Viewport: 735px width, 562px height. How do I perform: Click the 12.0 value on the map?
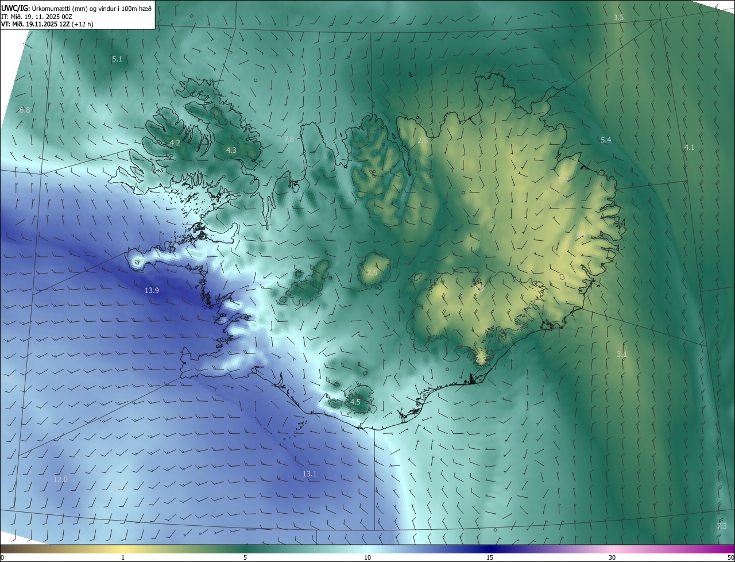60,479
